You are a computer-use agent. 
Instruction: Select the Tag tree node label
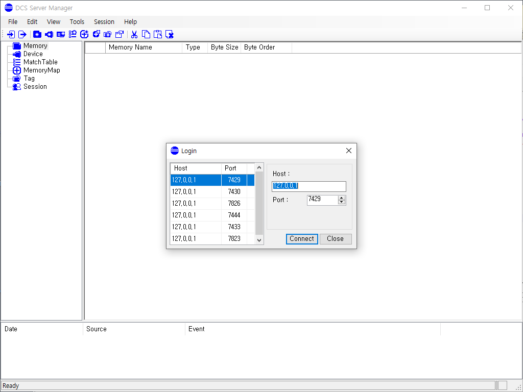pos(29,78)
